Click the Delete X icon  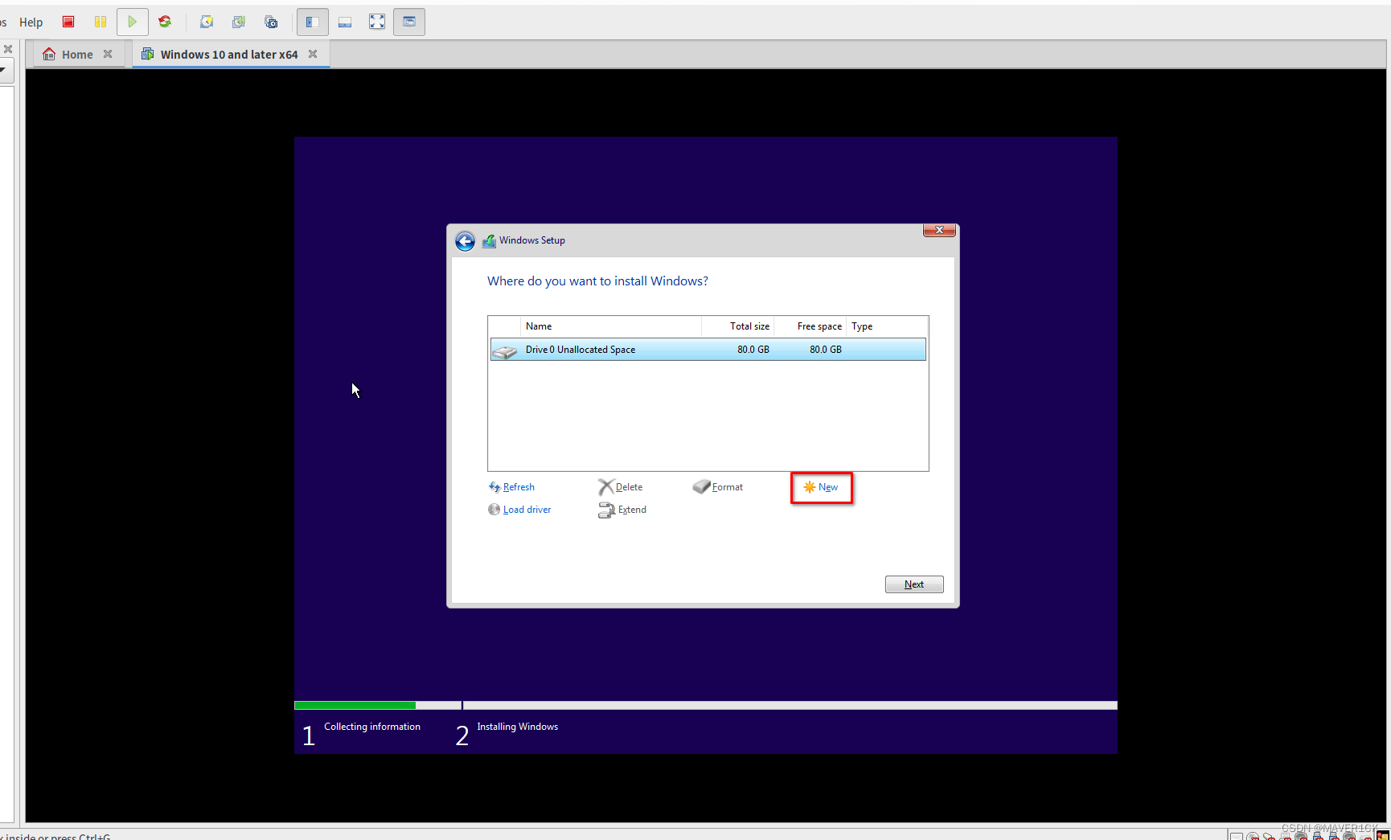tap(605, 487)
